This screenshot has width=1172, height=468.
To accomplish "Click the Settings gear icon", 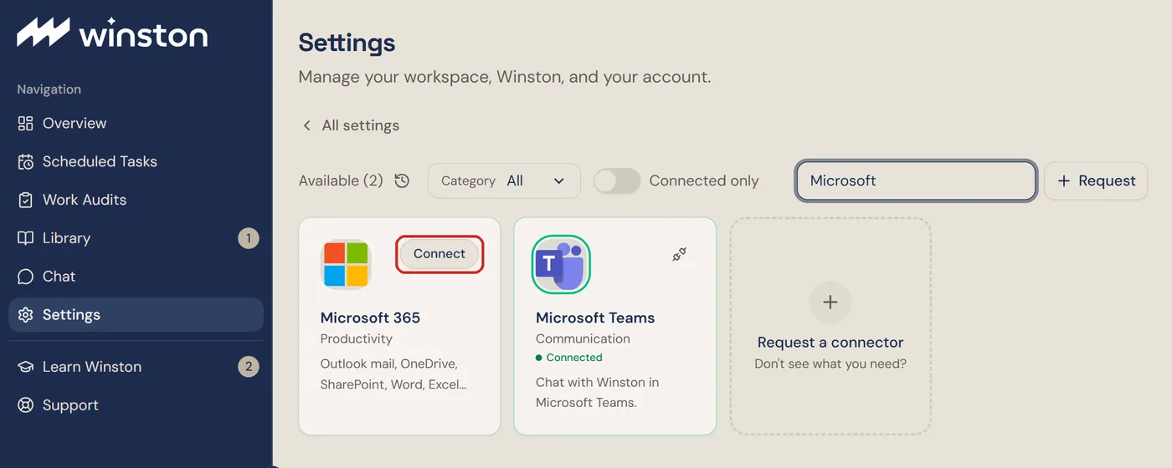I will (25, 315).
